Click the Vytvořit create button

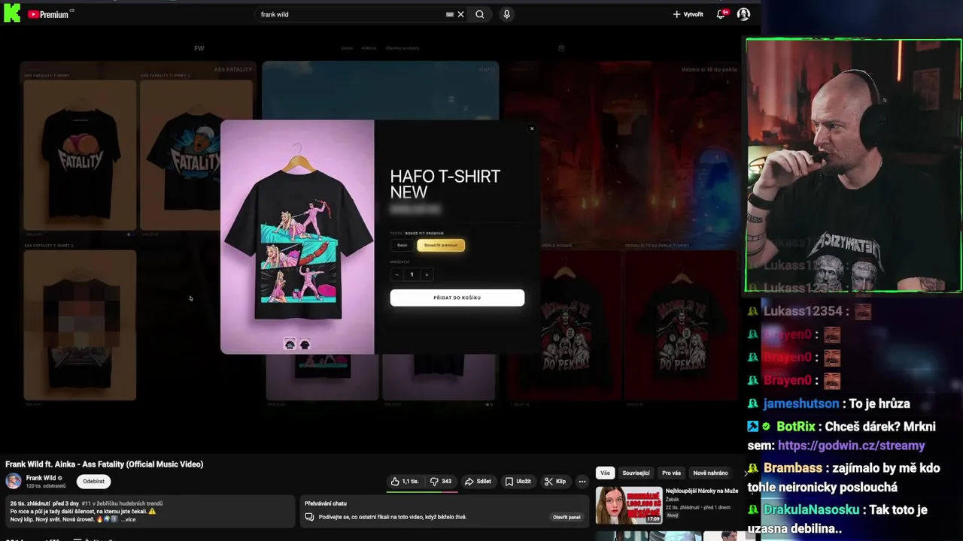(688, 14)
